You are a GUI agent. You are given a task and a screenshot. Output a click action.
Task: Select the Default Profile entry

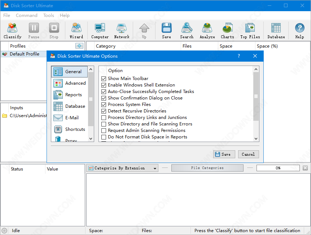(24, 54)
